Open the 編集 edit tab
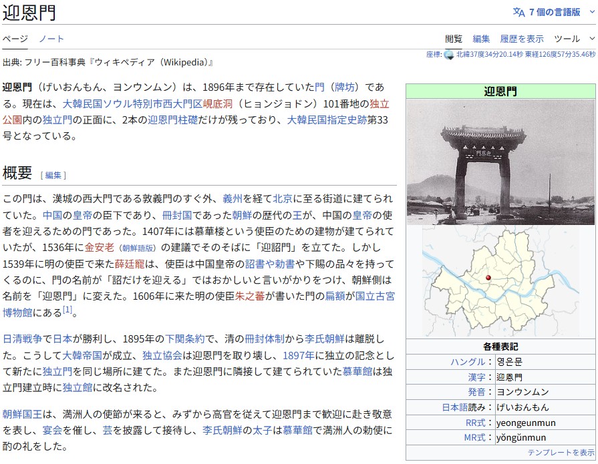 pyautogui.click(x=481, y=39)
